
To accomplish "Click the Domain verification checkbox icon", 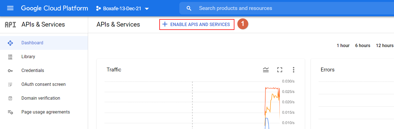I will click(10, 98).
